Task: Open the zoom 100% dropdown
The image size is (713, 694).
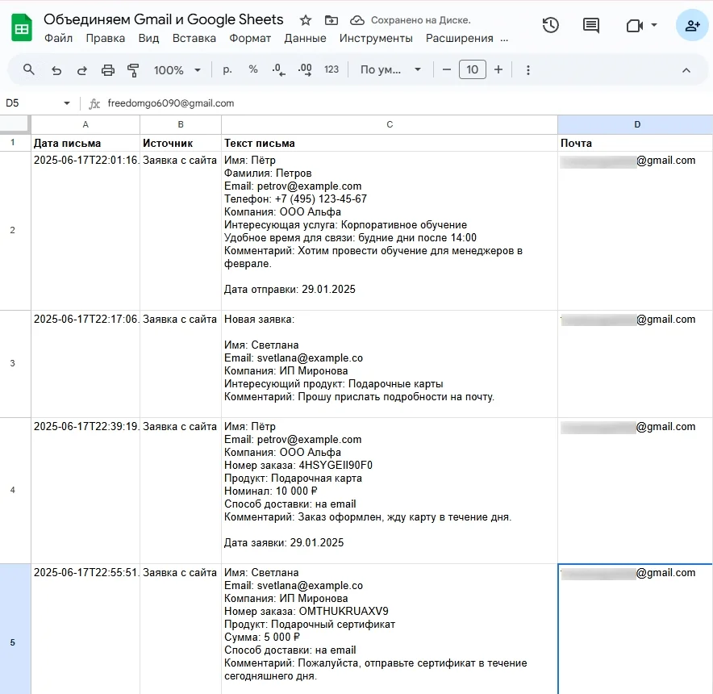Action: click(x=177, y=70)
